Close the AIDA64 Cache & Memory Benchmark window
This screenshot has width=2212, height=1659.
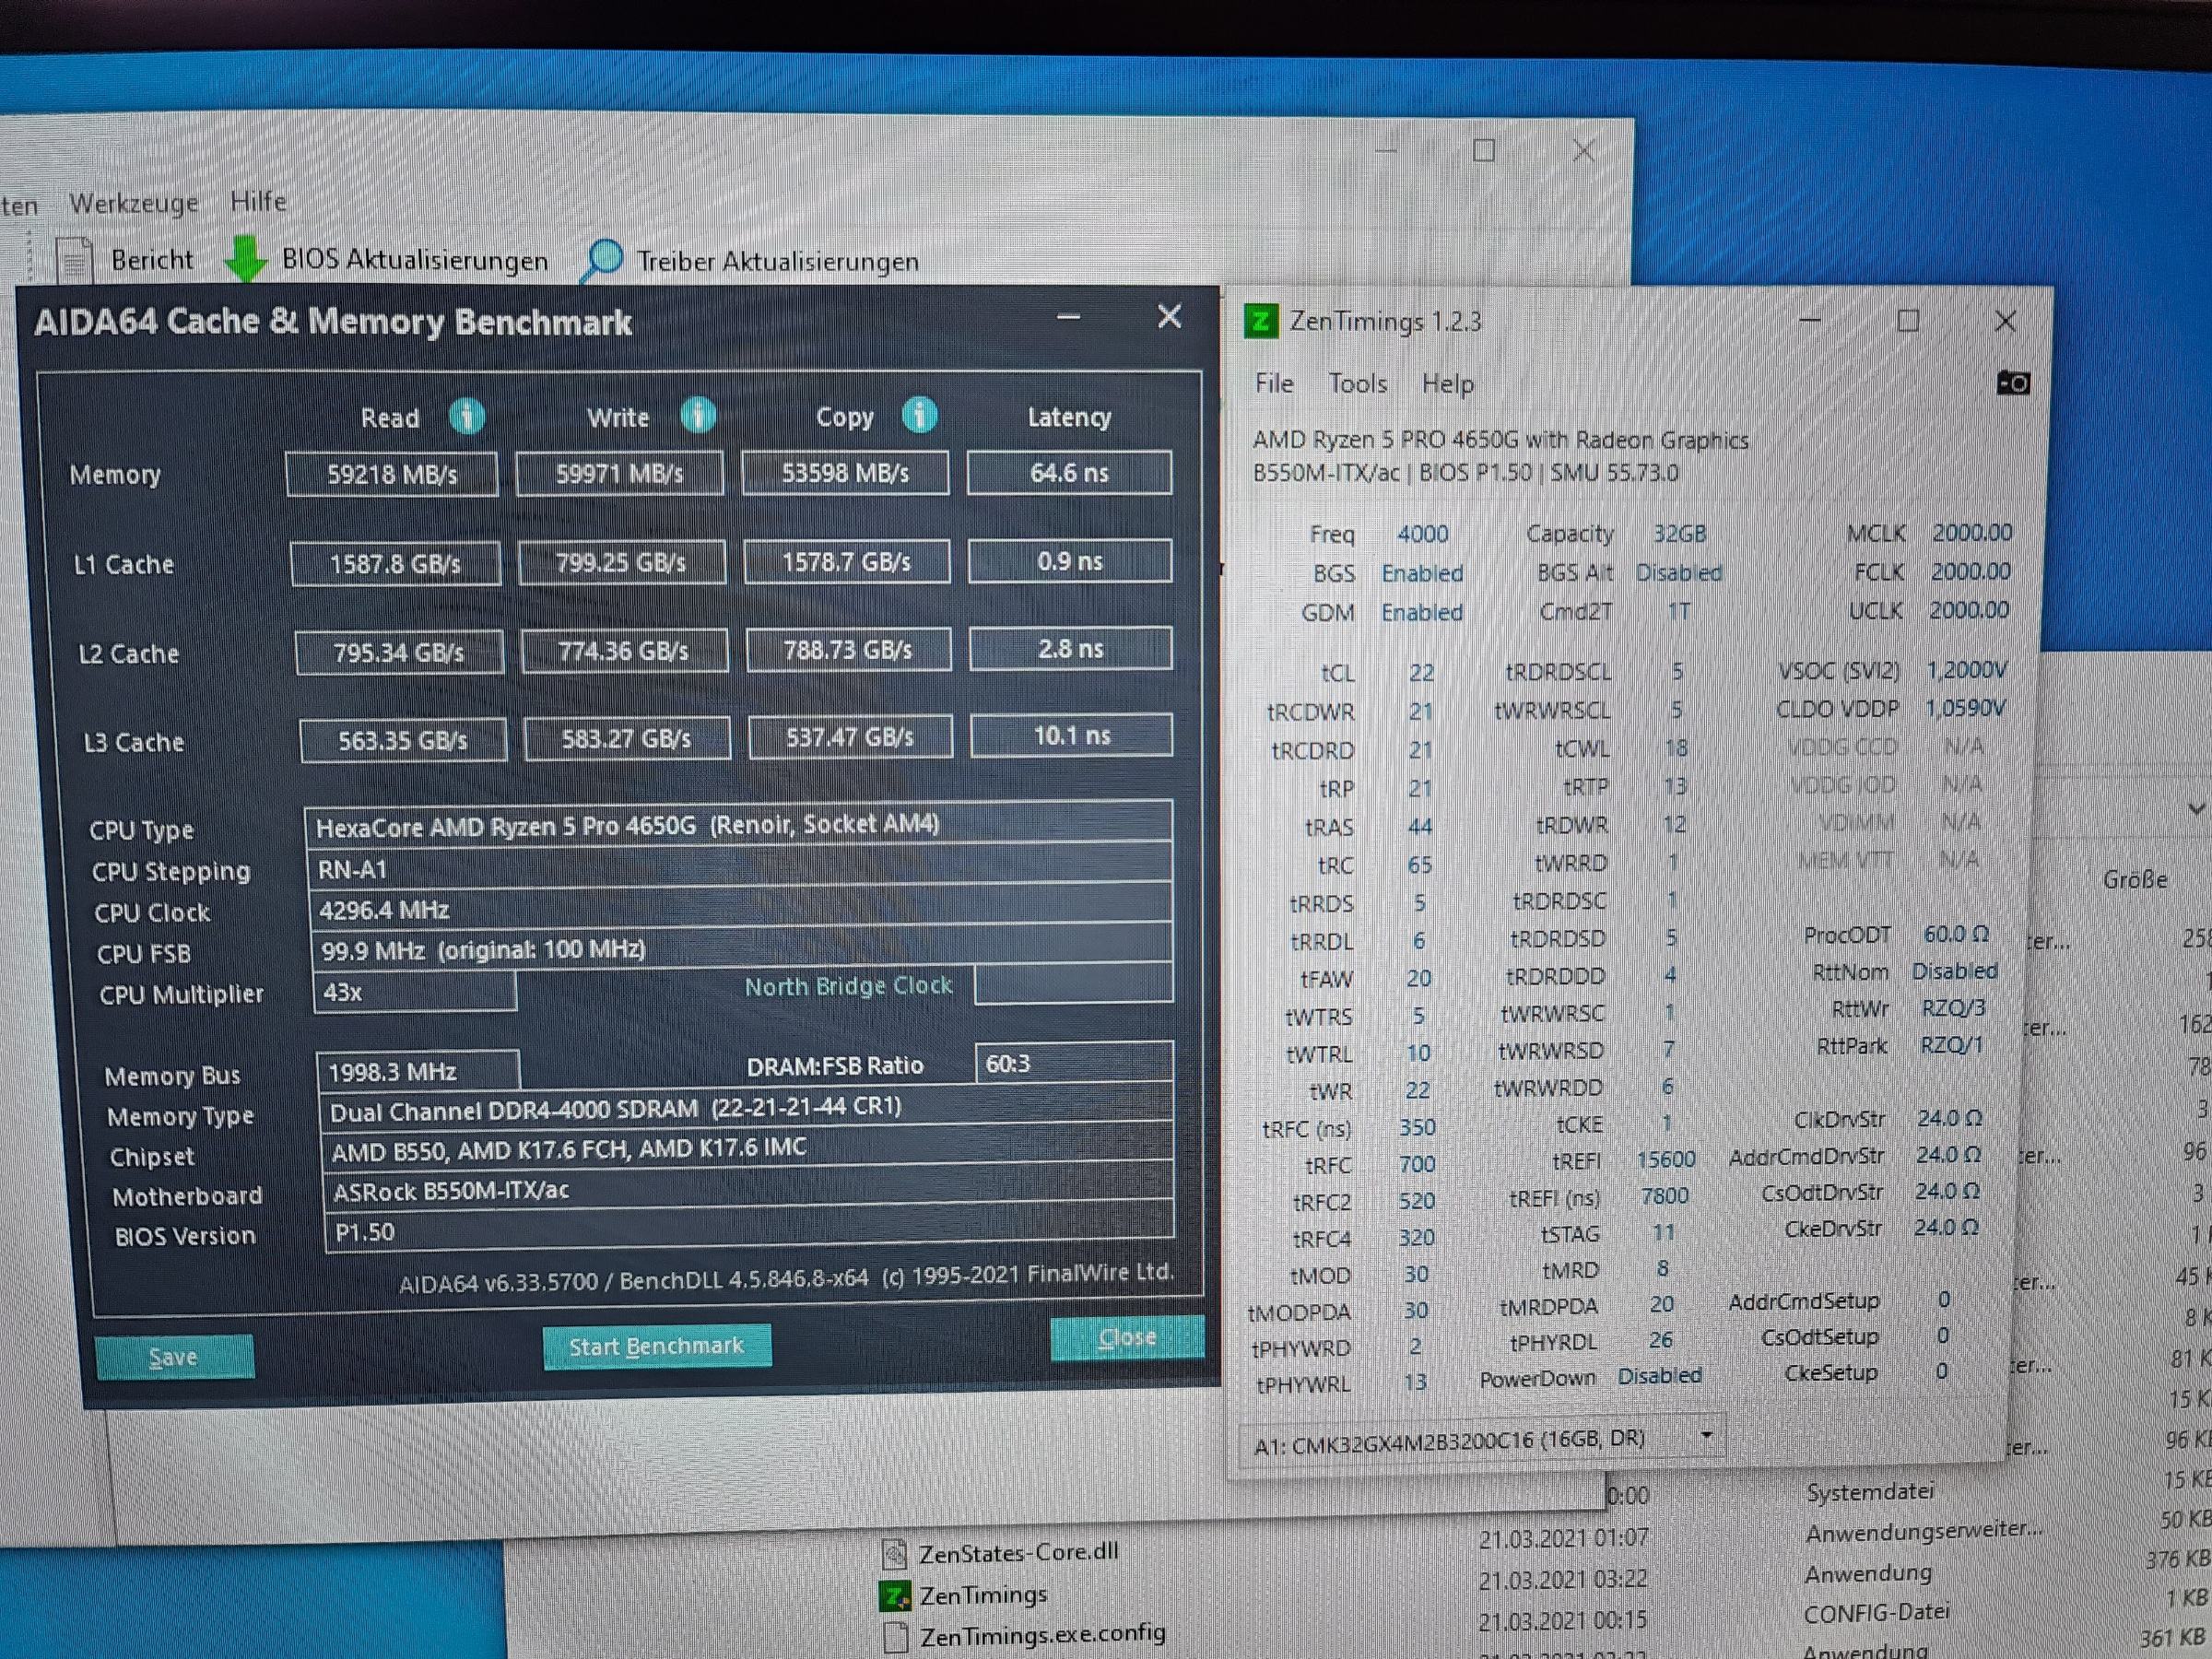(1169, 317)
